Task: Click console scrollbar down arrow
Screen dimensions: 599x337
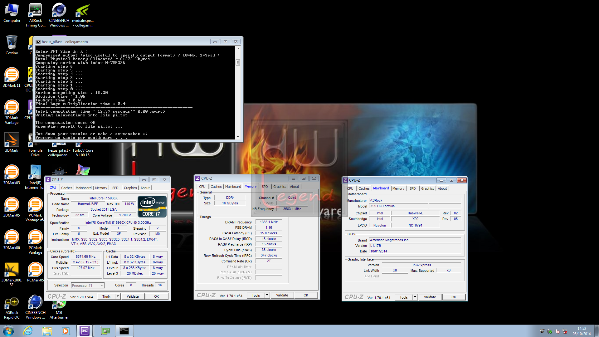Action: tap(238, 137)
